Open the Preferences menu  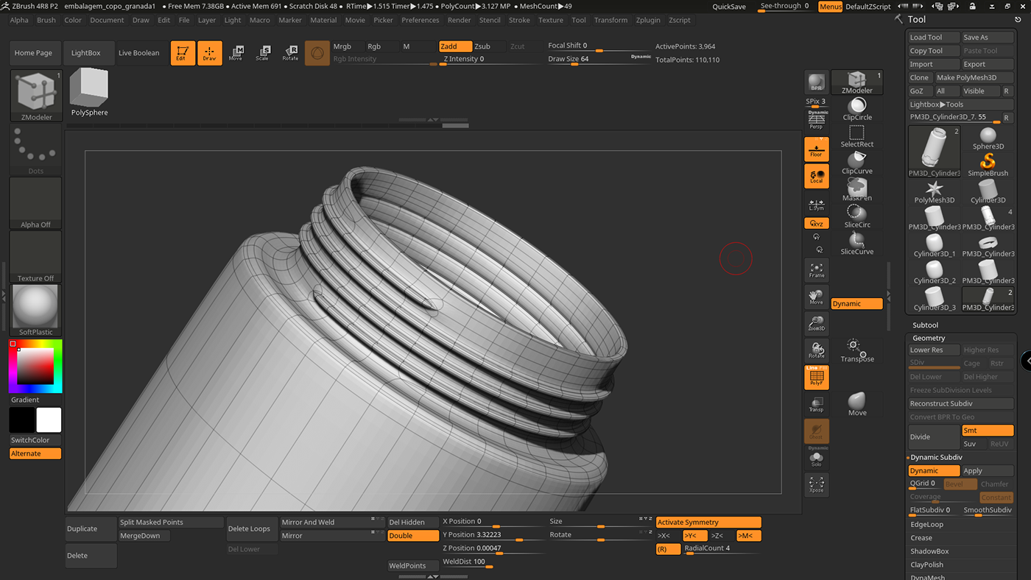421,20
